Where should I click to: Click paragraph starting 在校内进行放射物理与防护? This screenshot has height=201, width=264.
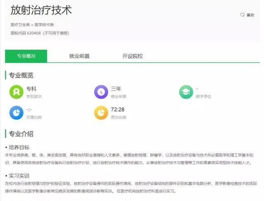pyautogui.click(x=131, y=187)
